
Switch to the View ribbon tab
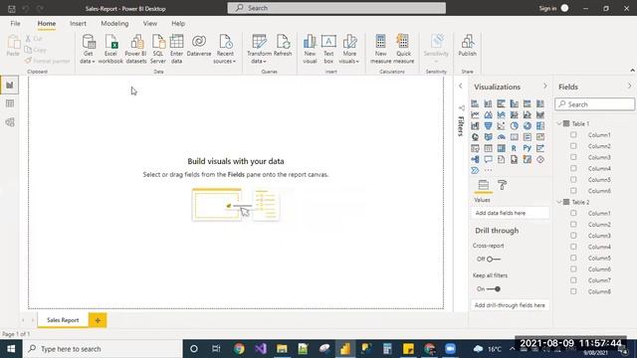149,24
